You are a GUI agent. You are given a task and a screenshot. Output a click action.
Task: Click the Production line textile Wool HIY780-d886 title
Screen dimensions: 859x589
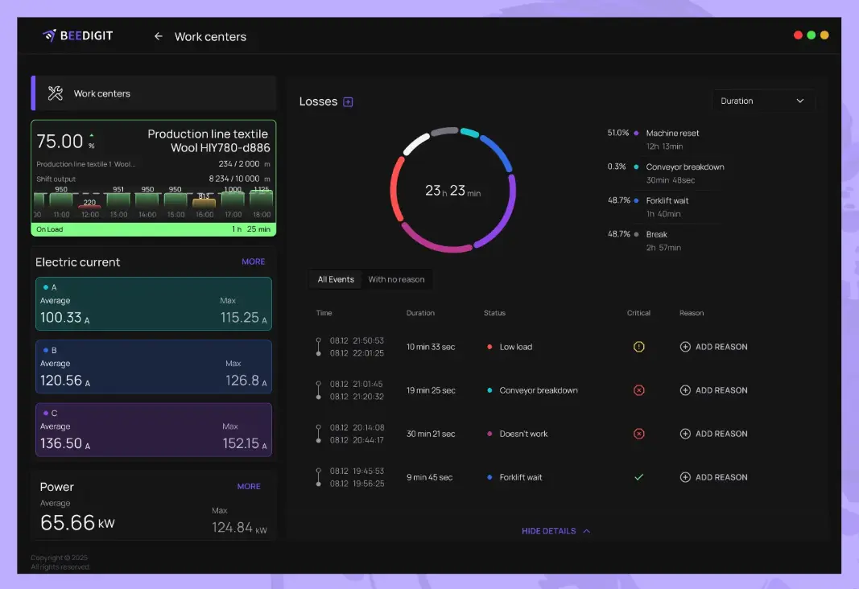[x=209, y=141]
